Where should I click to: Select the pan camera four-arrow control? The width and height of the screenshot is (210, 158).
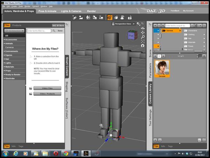(x=143, y=33)
